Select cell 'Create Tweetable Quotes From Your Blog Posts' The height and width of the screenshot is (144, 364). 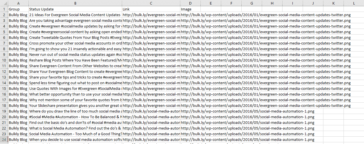[75, 37]
